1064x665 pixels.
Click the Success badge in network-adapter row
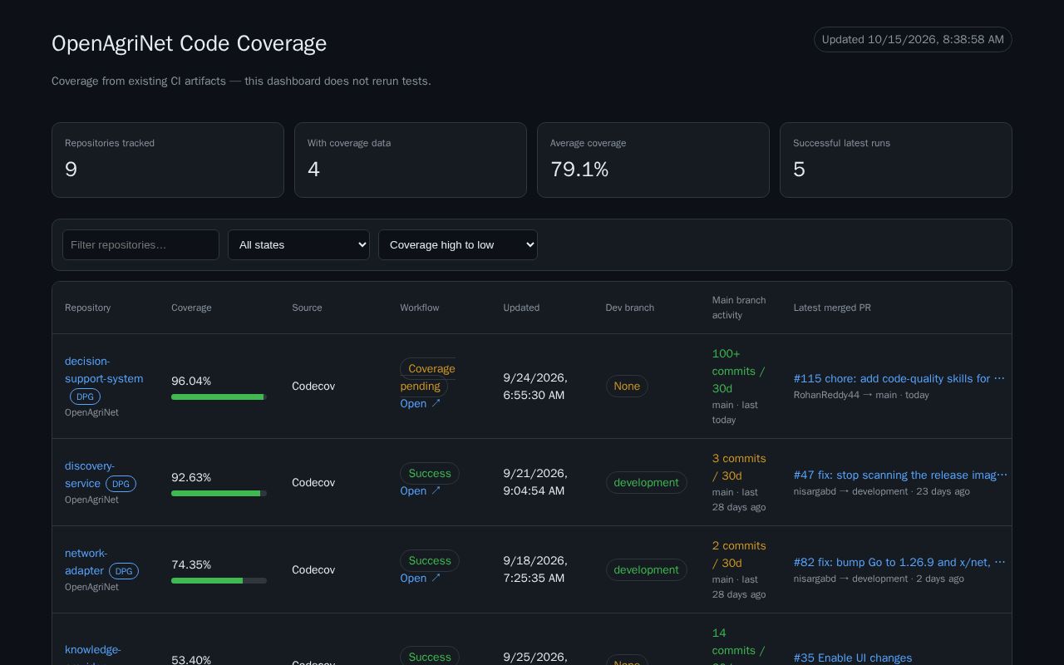pyautogui.click(x=430, y=560)
